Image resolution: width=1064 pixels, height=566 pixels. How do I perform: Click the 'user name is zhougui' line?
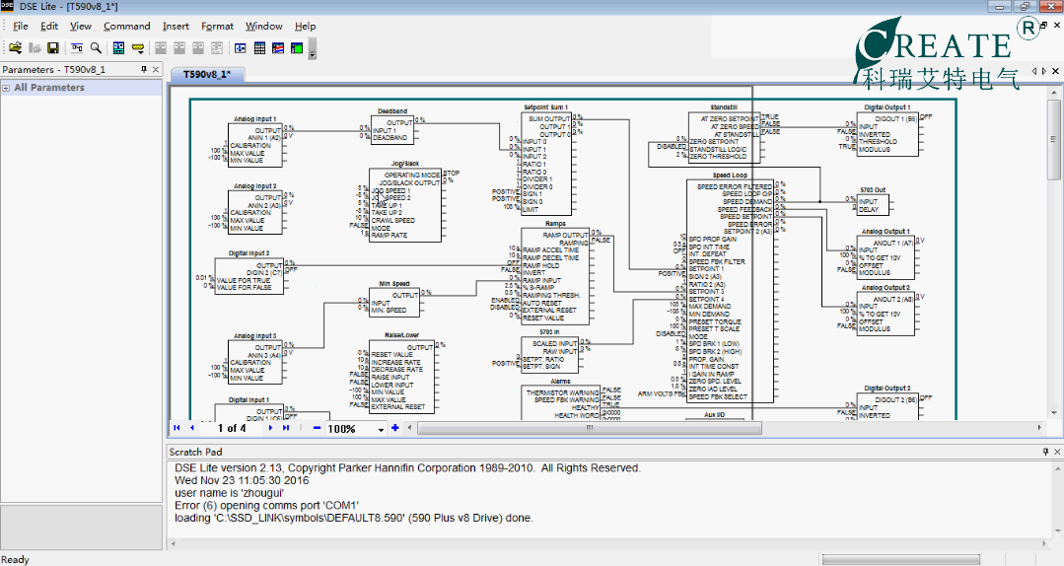click(229, 493)
